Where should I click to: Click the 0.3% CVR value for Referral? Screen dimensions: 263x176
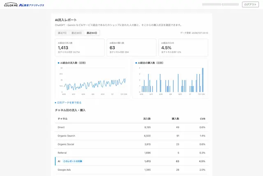click(202, 153)
